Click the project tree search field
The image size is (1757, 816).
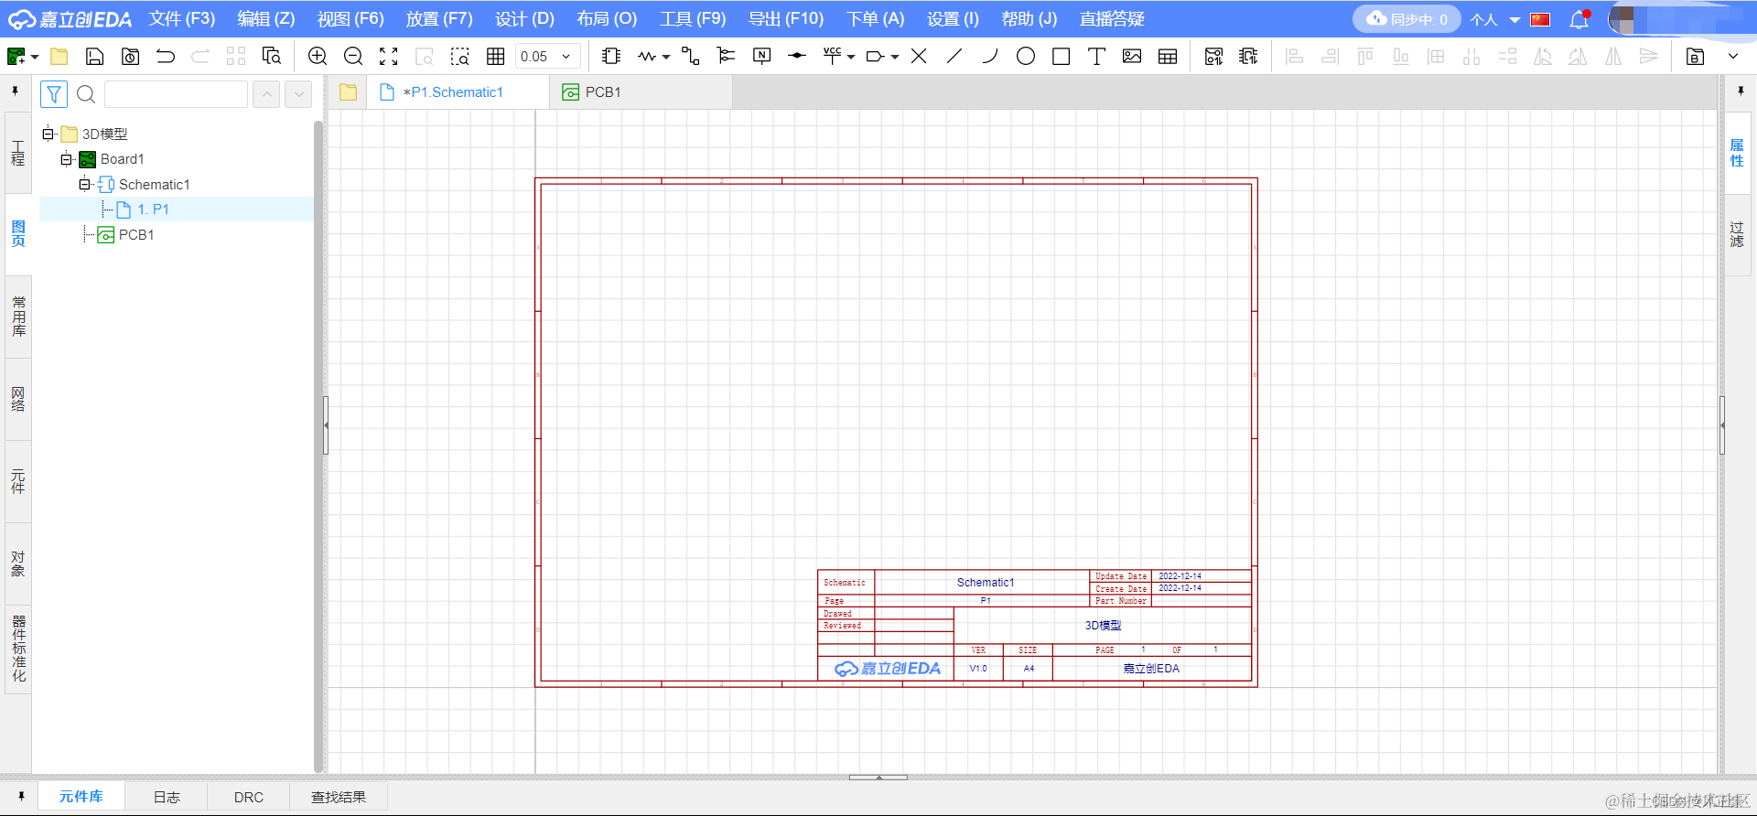[x=176, y=94]
